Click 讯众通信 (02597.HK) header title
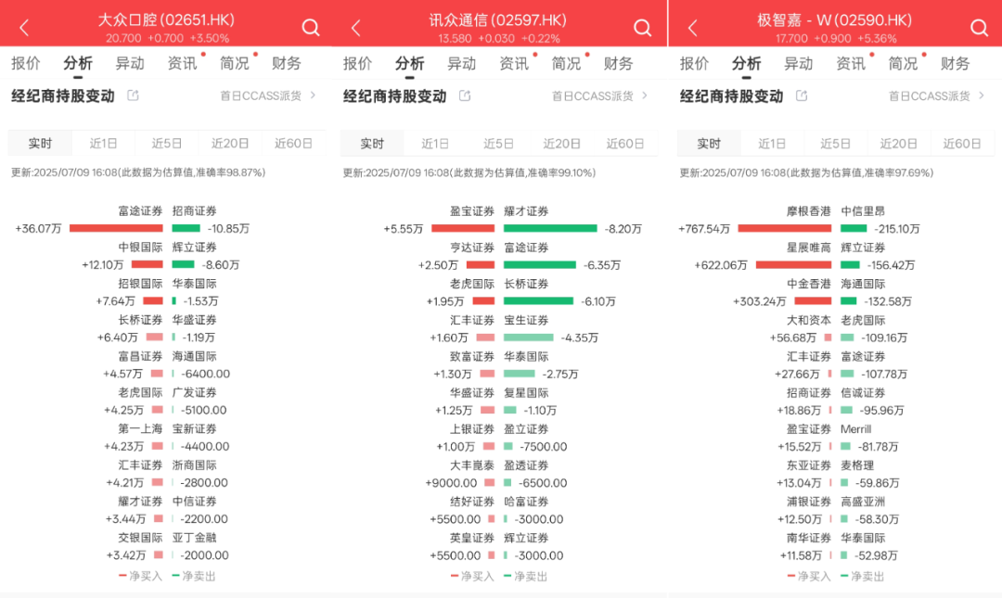This screenshot has height=598, width=1002. pos(498,19)
